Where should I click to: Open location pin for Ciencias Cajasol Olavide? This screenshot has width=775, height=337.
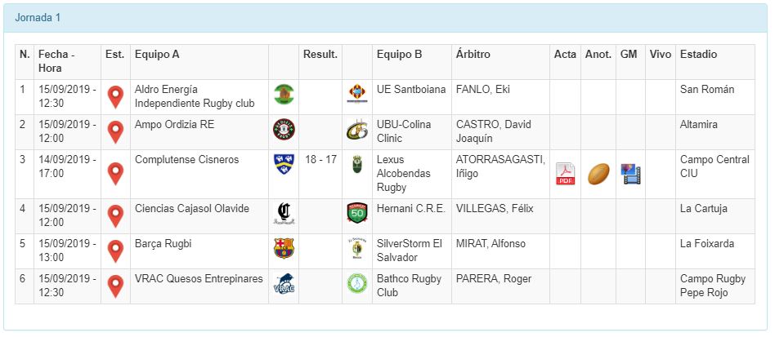[x=116, y=216]
